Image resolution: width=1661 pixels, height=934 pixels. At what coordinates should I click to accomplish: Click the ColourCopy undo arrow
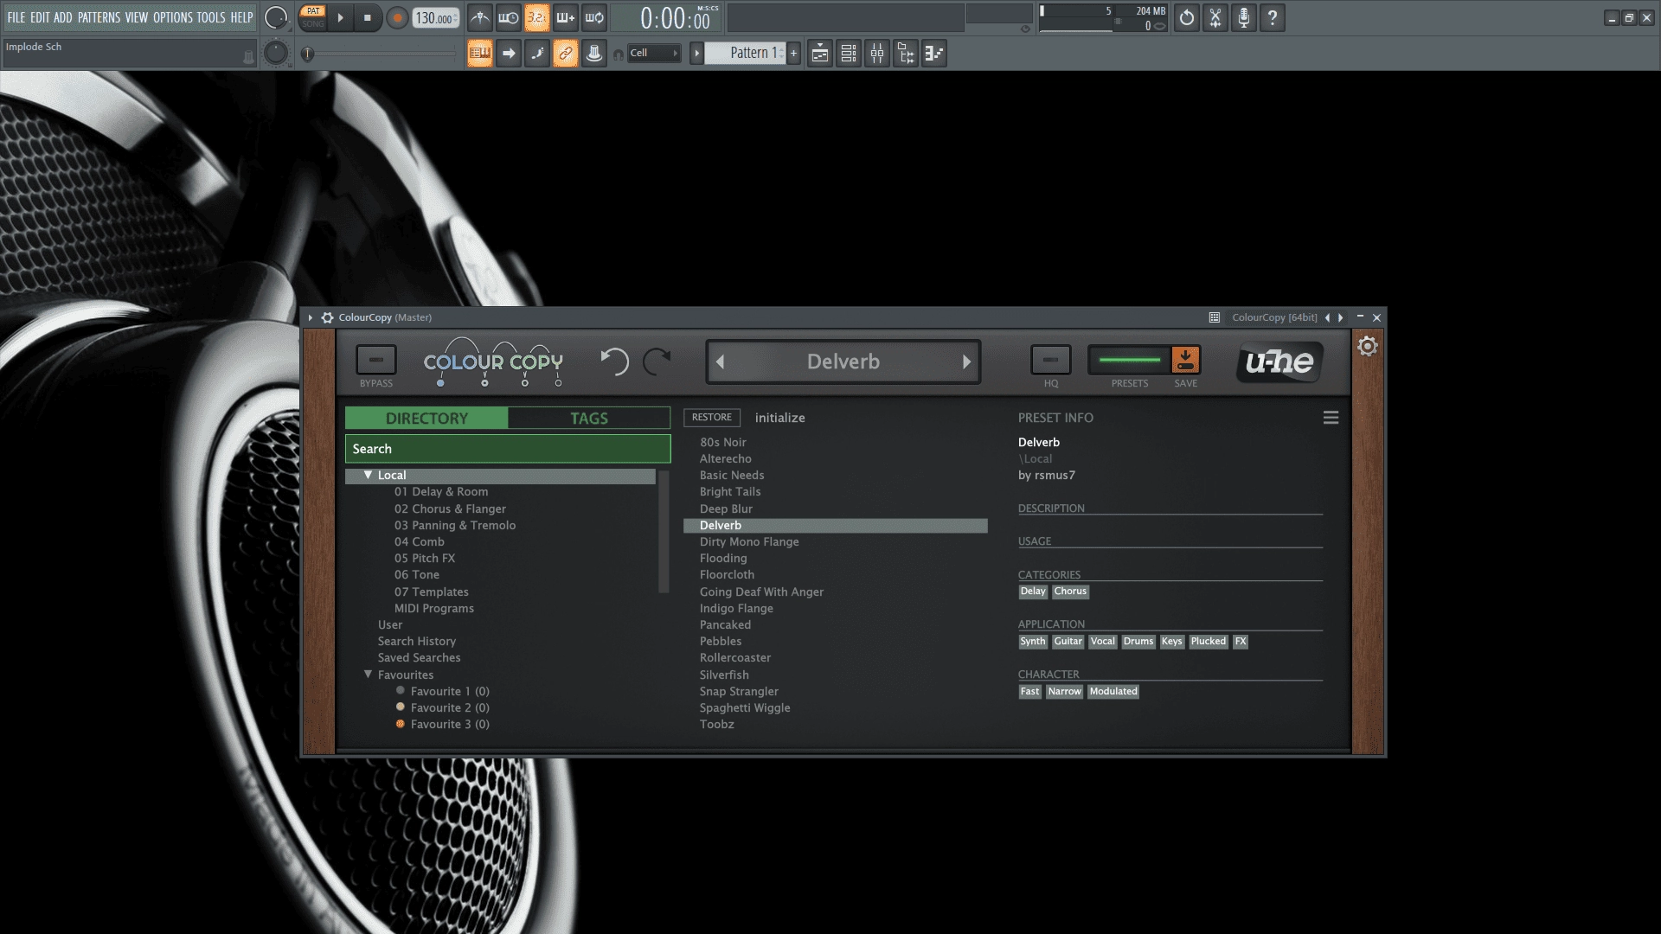tap(614, 361)
